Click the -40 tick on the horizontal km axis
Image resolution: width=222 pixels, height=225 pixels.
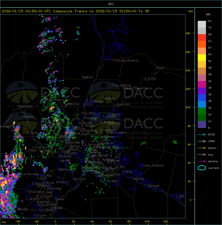point(18,222)
